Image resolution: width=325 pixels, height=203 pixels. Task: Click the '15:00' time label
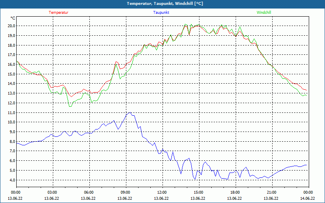coord(199,192)
